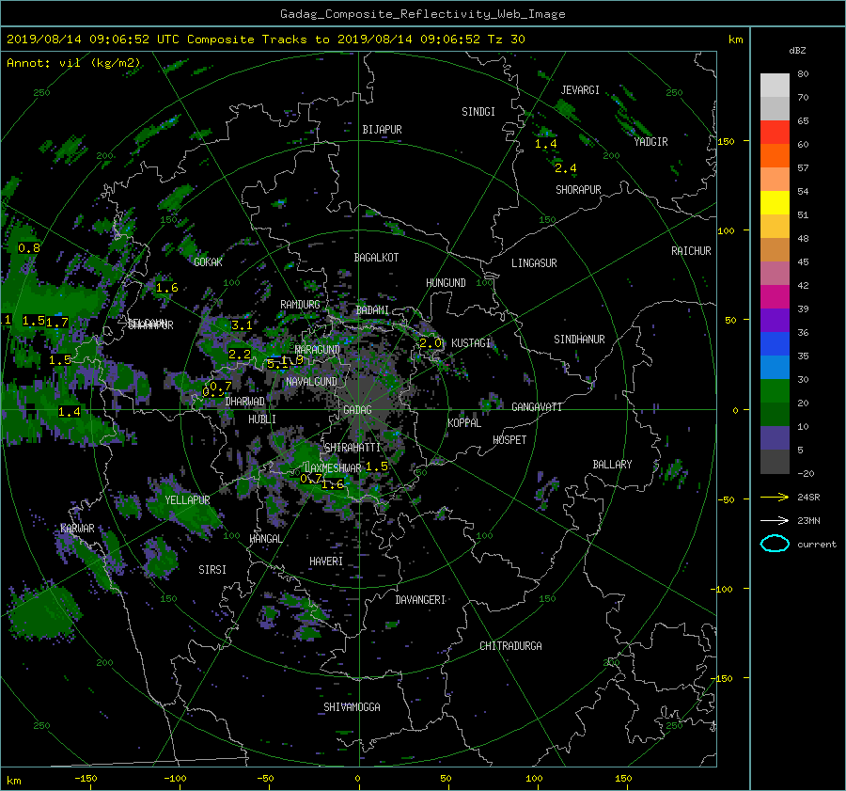846x791 pixels.
Task: Click the GOKAK city label
Action: coord(208,262)
